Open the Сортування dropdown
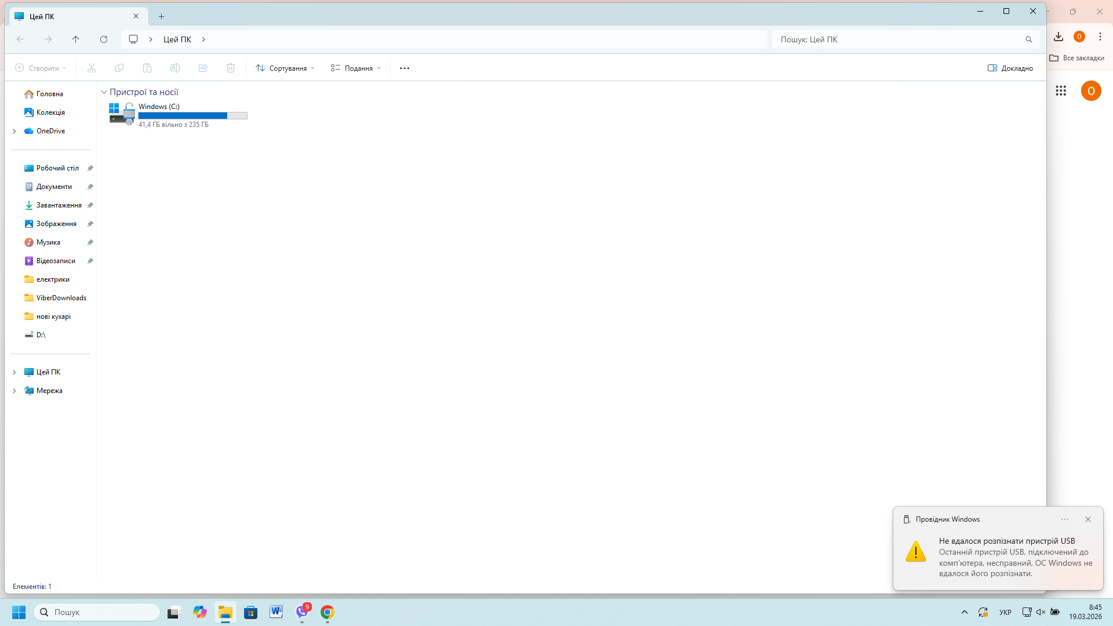This screenshot has height=626, width=1113. pyautogui.click(x=285, y=68)
